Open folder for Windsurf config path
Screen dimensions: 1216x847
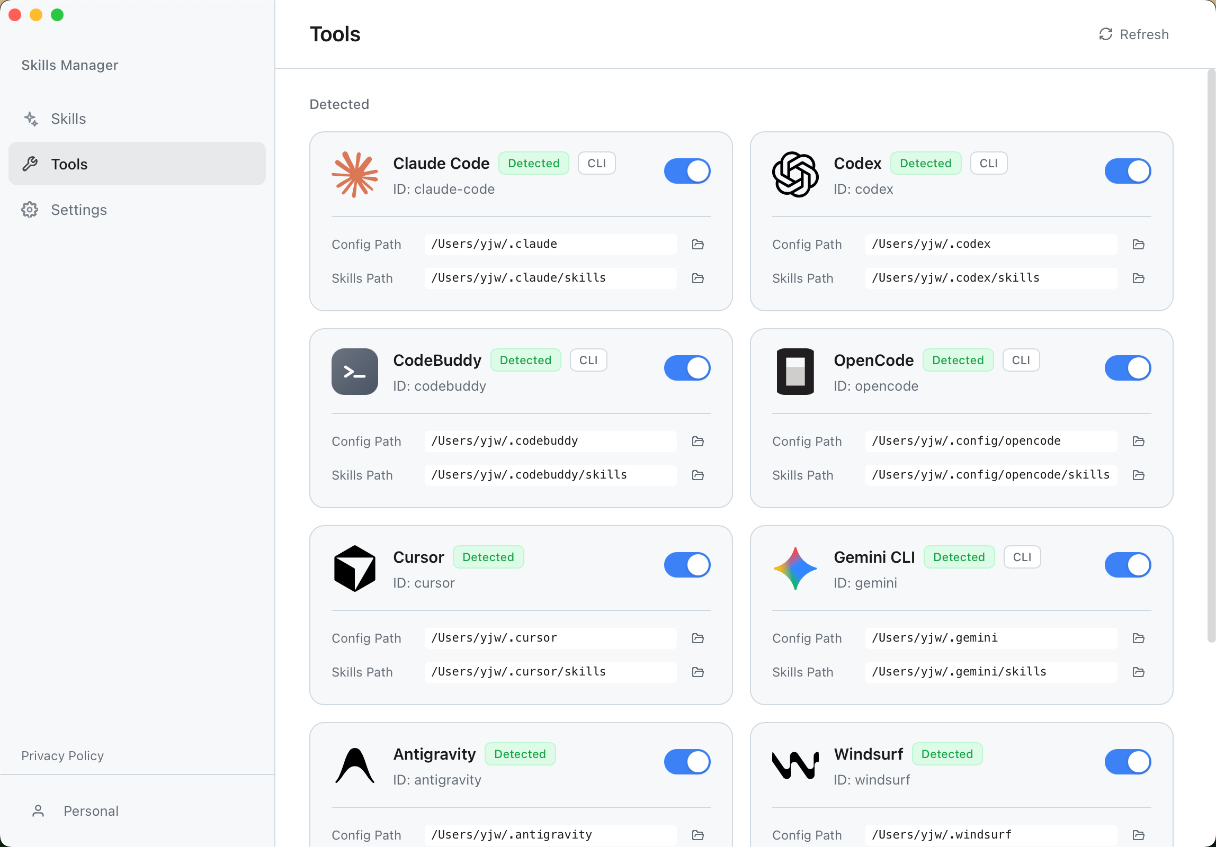1138,835
